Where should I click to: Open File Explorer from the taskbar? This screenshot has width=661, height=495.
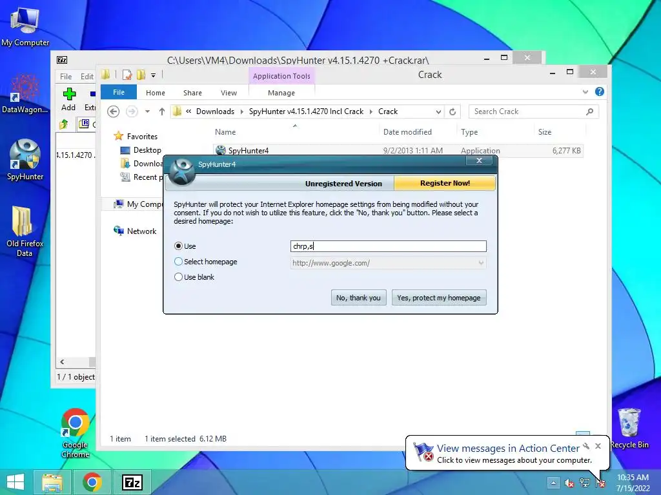click(x=52, y=482)
